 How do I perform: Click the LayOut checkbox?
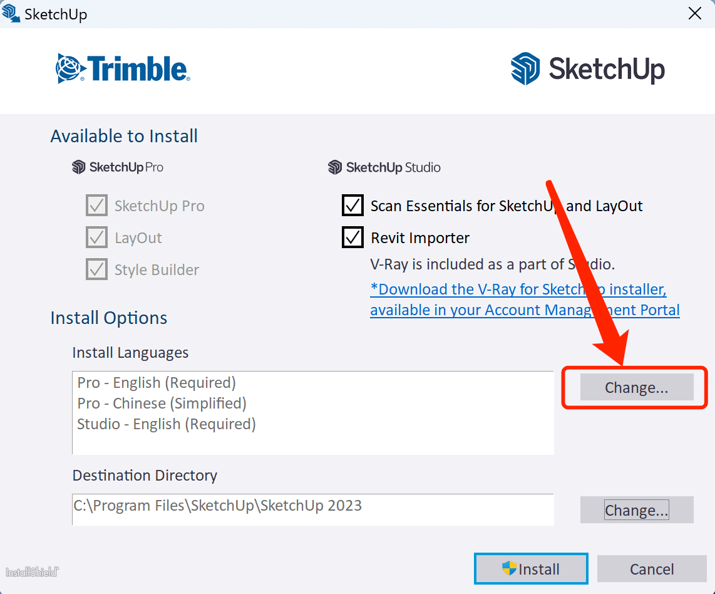coord(96,237)
